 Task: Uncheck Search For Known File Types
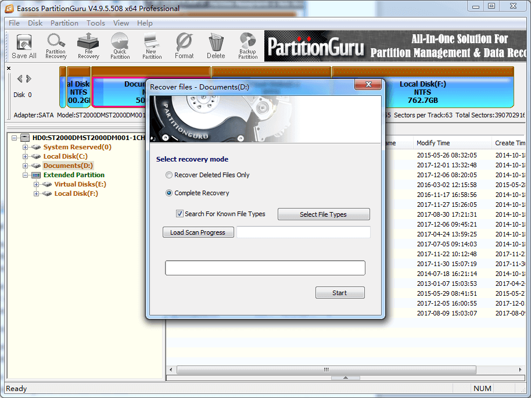(180, 214)
